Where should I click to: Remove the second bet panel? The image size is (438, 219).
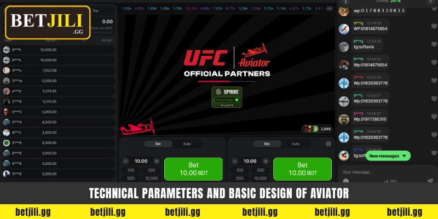(328, 144)
